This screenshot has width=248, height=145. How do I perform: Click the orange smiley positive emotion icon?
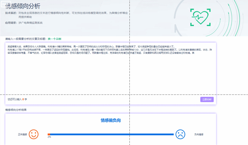(x=33, y=134)
